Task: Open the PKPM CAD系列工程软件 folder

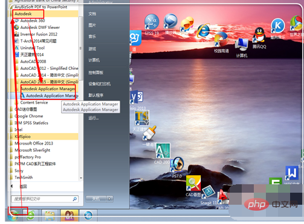Action: coord(35,164)
